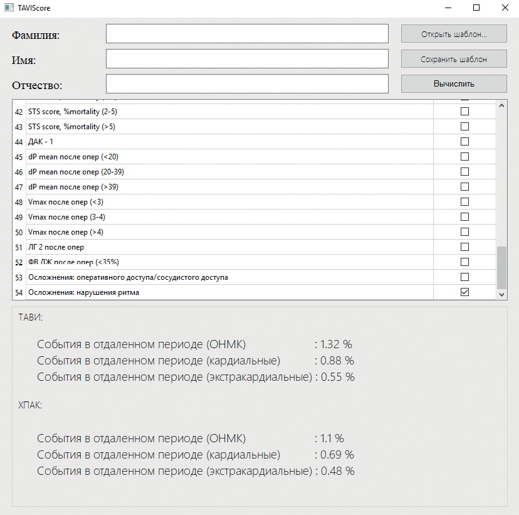
Task: Focus the 'Имя' text field
Action: tap(247, 58)
